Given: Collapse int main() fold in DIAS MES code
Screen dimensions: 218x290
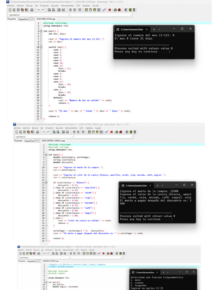Looking at the screenshot, I should point(41,31).
